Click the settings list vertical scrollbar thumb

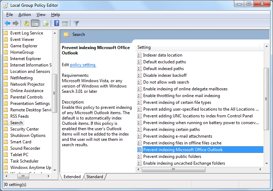click(266, 99)
